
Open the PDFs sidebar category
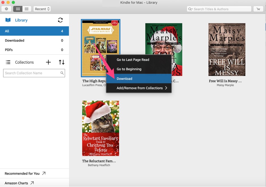coord(34,50)
